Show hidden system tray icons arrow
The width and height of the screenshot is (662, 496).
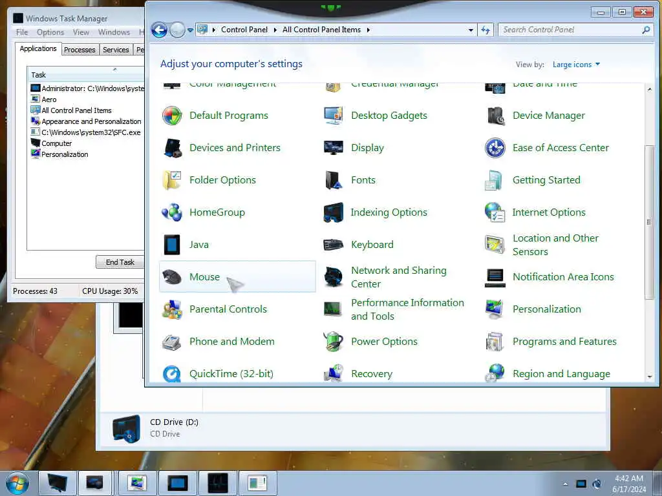pyautogui.click(x=565, y=484)
